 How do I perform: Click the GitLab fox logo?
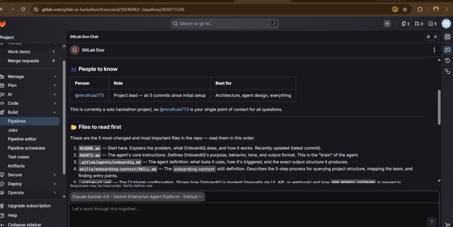3,24
